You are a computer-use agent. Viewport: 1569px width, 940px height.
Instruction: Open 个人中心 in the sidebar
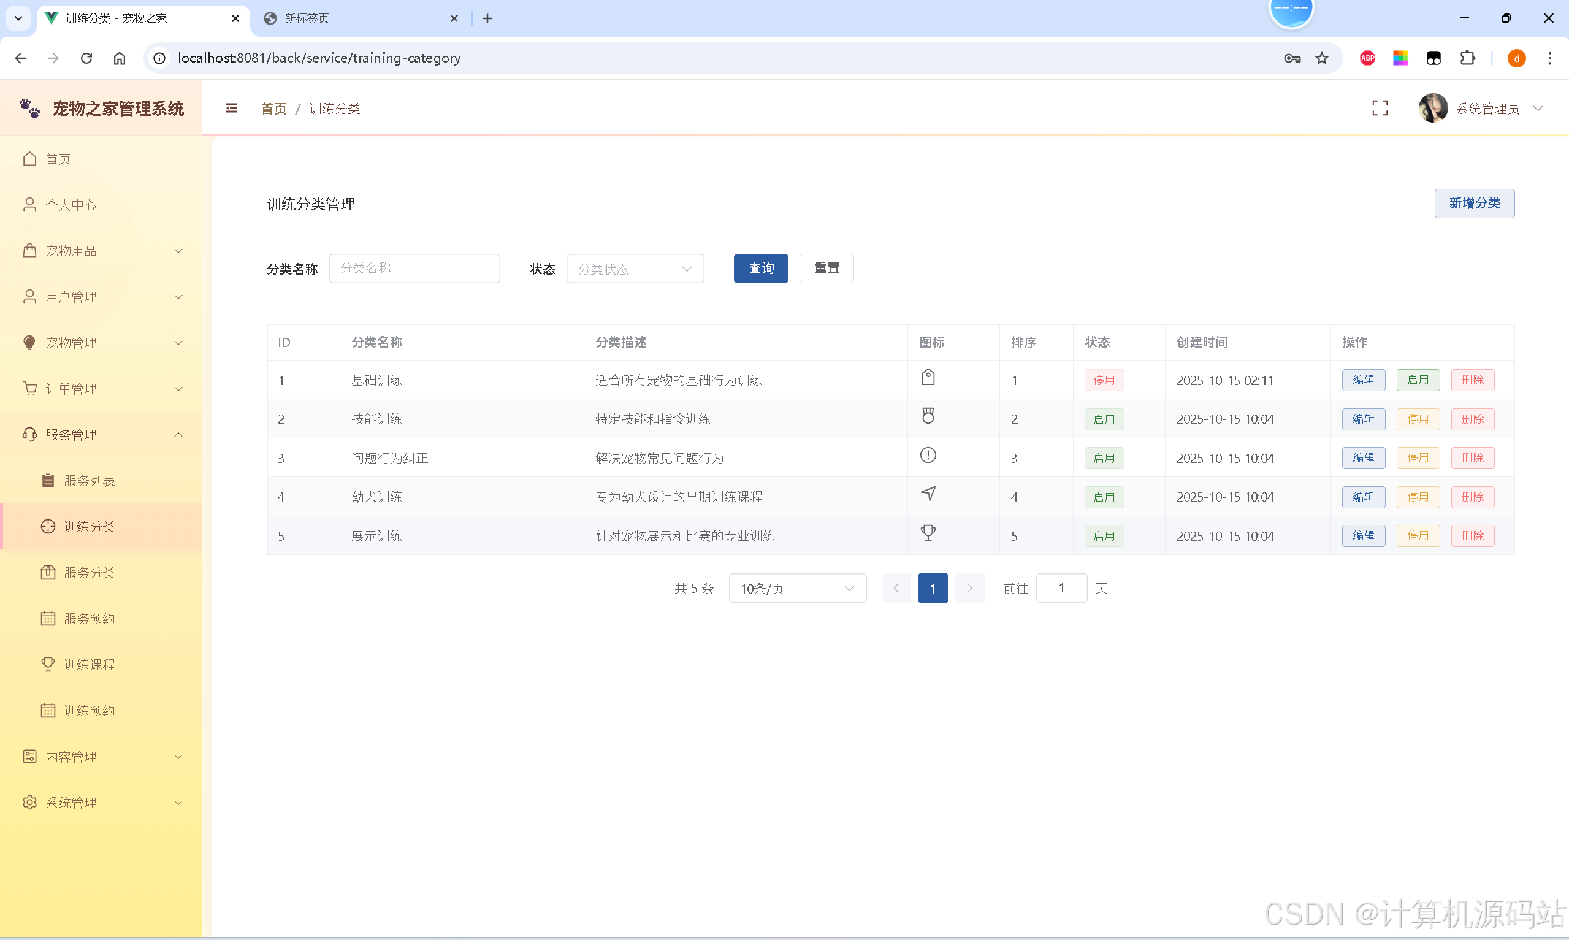pyautogui.click(x=101, y=205)
